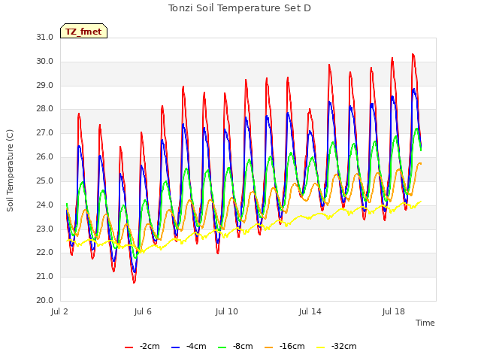This screenshot has height=361, width=481.
Task: Click the Soil Temperature (C) axis label
Action: [10, 171]
